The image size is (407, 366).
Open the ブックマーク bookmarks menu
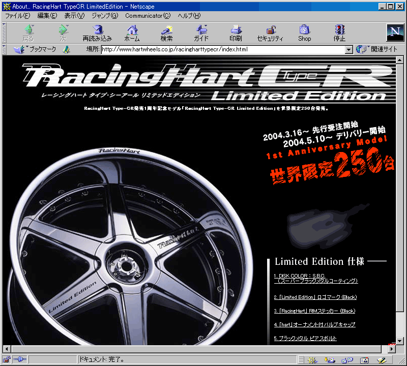35,49
